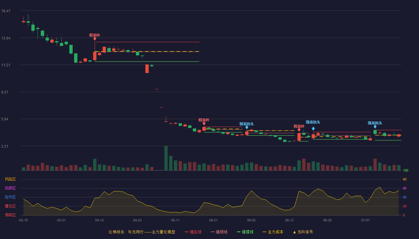
Task: Click the chart title 云梯战法 · 与龙同行
Action: (x=126, y=232)
